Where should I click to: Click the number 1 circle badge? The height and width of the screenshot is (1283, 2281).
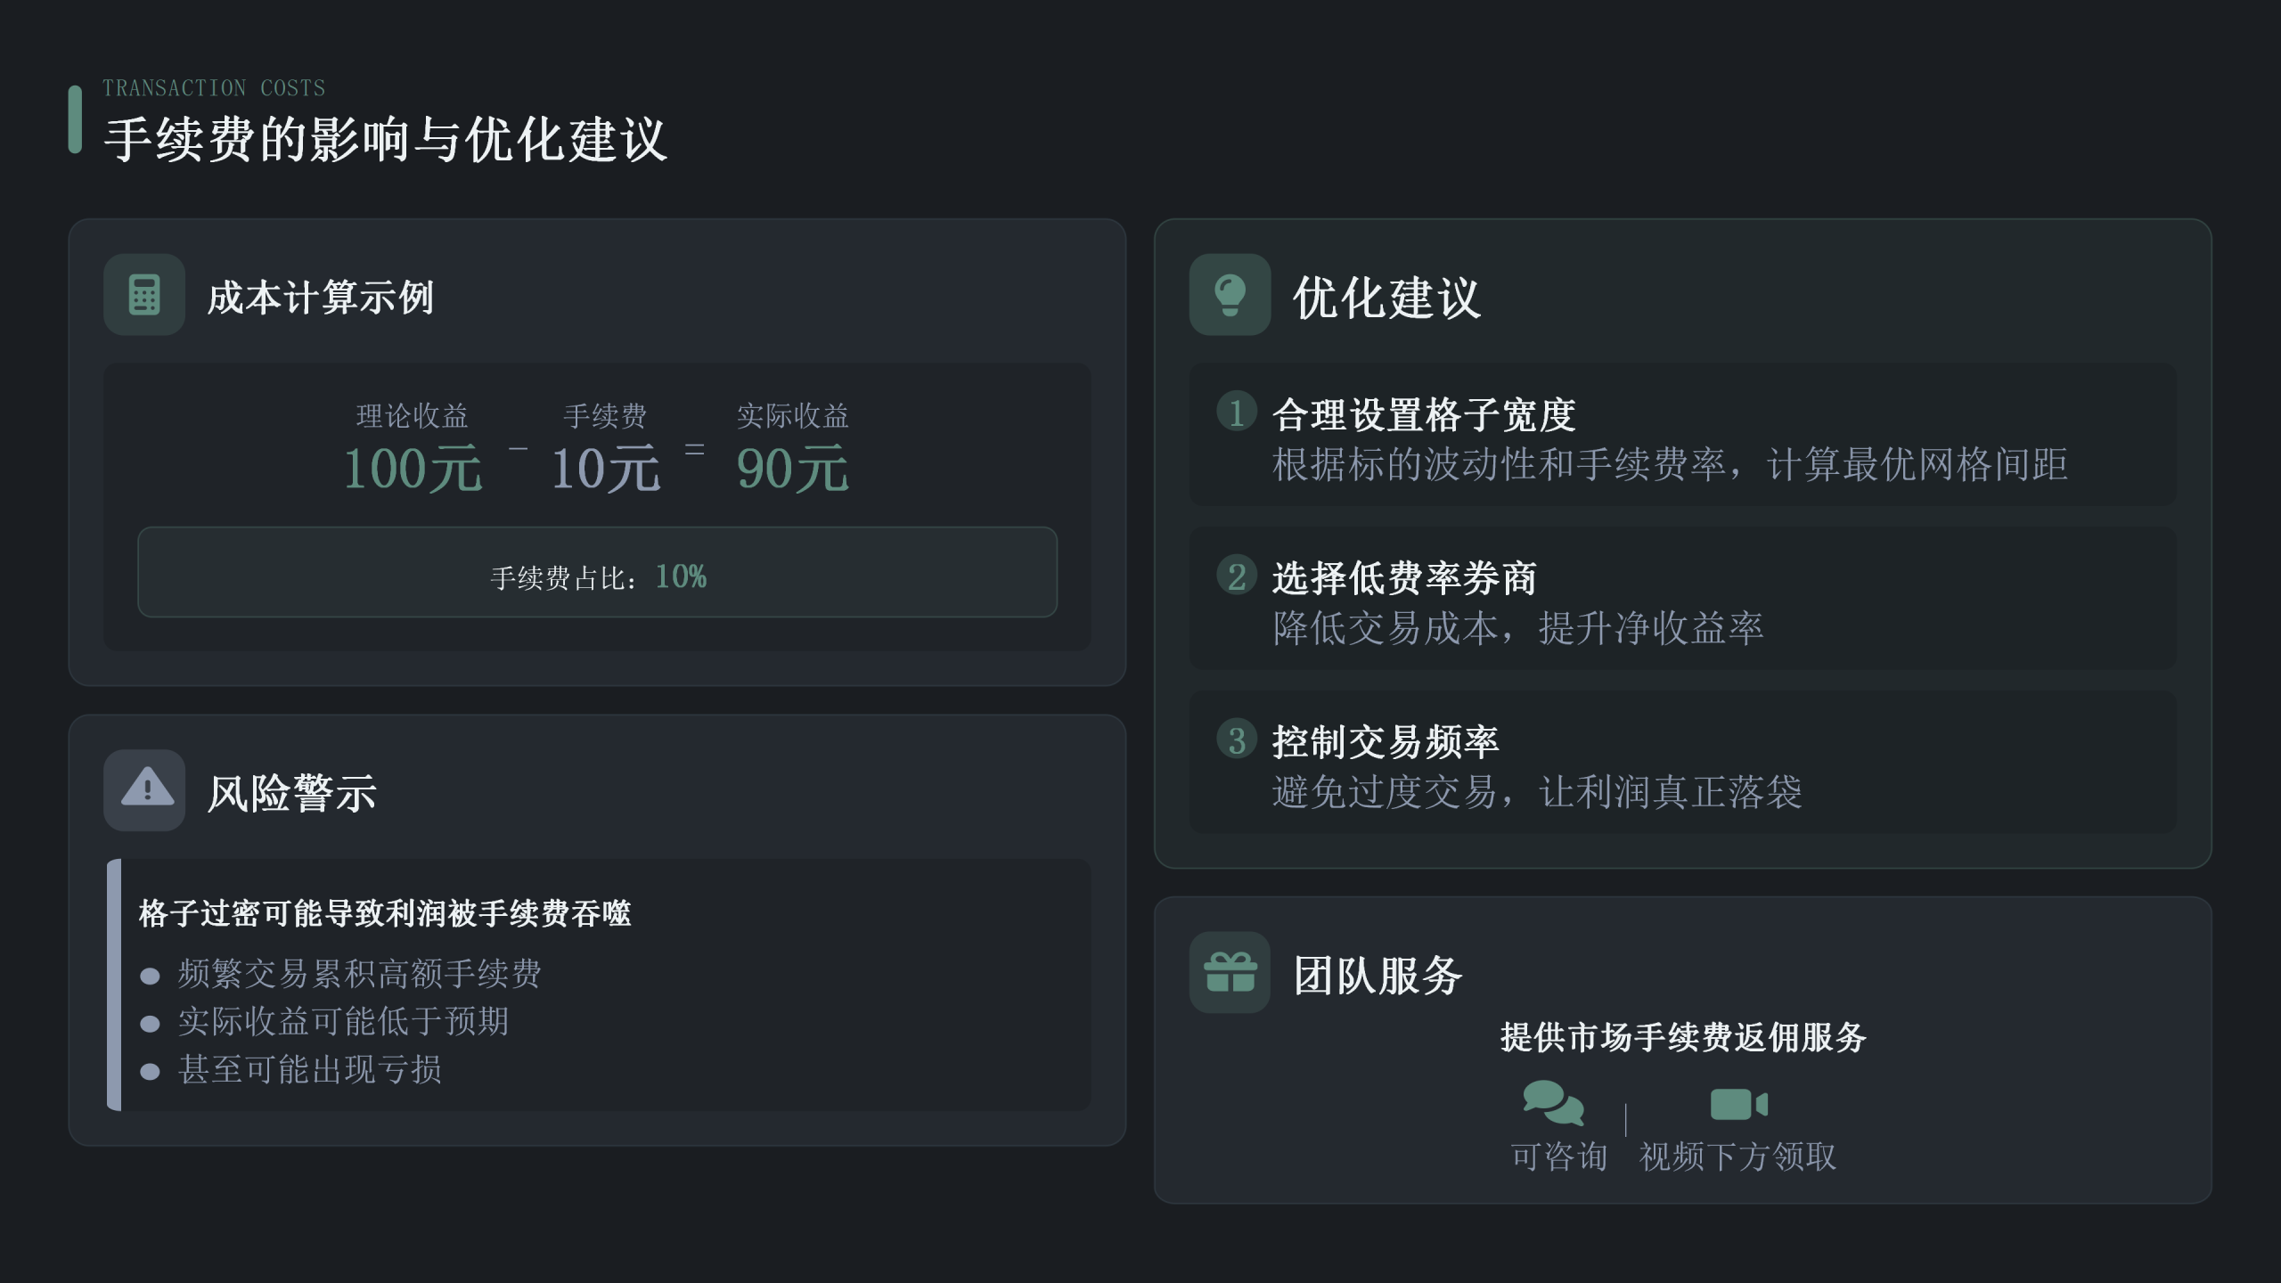tap(1237, 413)
